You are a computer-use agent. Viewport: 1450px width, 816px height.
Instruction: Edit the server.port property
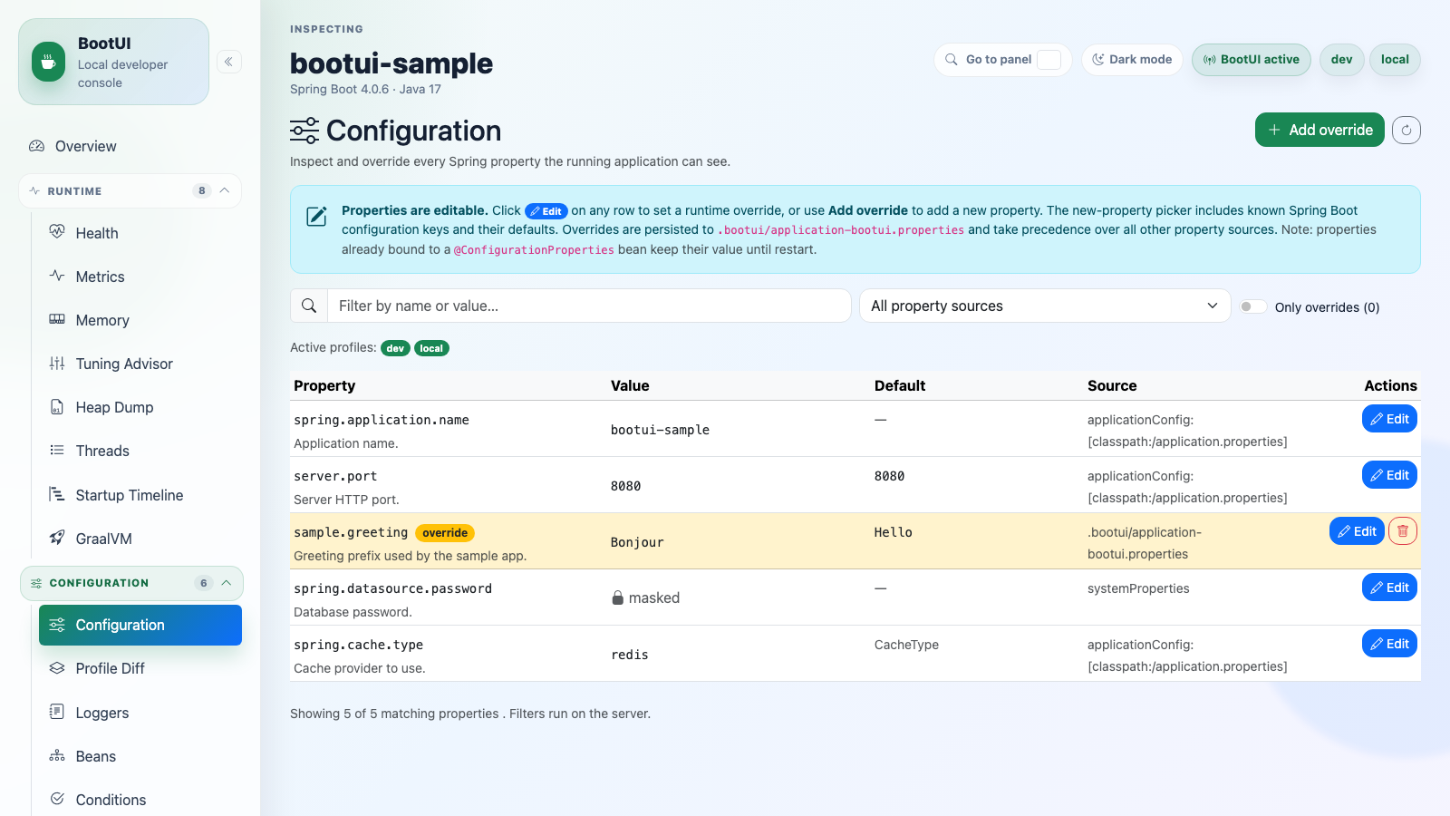pyautogui.click(x=1389, y=475)
